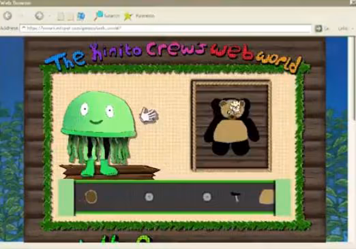Screen dimensions: 356x249
Task: Click the white glove hand cursor
Action: pos(149,116)
